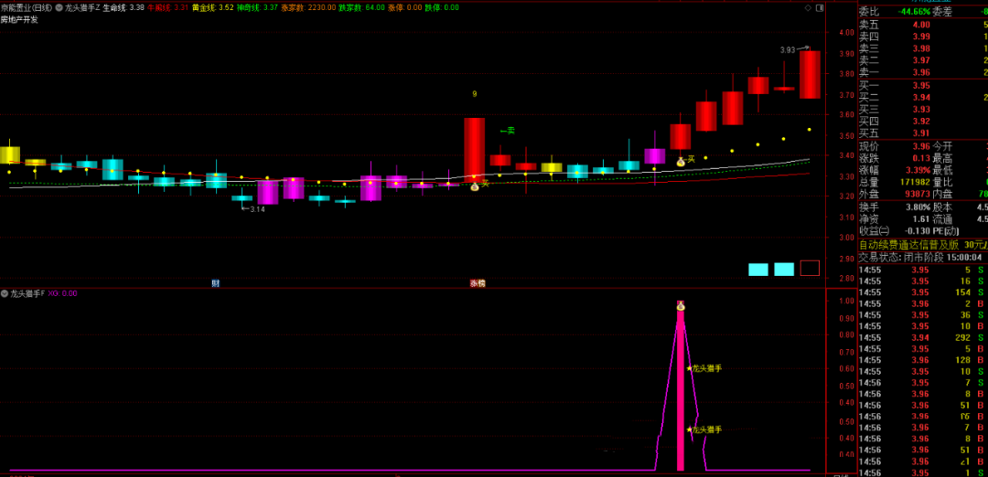Click the 跌停: 0.00 value

coord(442,7)
